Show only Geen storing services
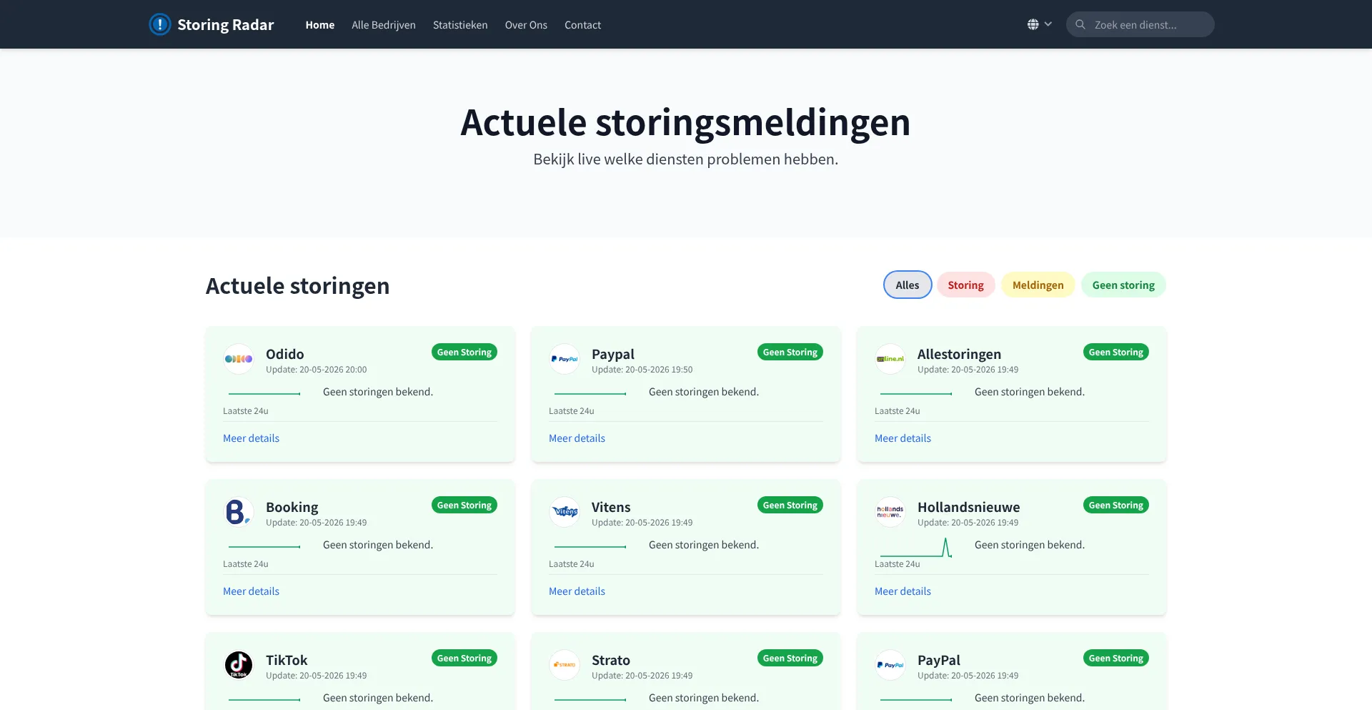1372x710 pixels. click(x=1123, y=285)
